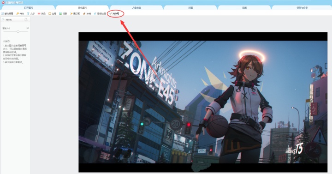
Task: Open the 局部处理 local processing tool
Action: [x=100, y=13]
